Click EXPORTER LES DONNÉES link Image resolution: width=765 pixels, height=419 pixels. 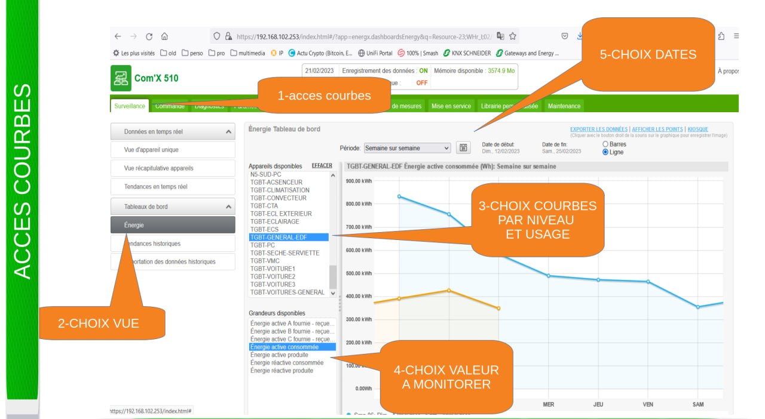pos(598,130)
